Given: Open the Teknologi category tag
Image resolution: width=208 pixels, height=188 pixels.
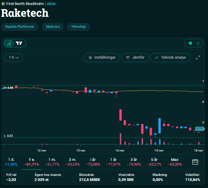Looking at the screenshot, I should (x=78, y=27).
